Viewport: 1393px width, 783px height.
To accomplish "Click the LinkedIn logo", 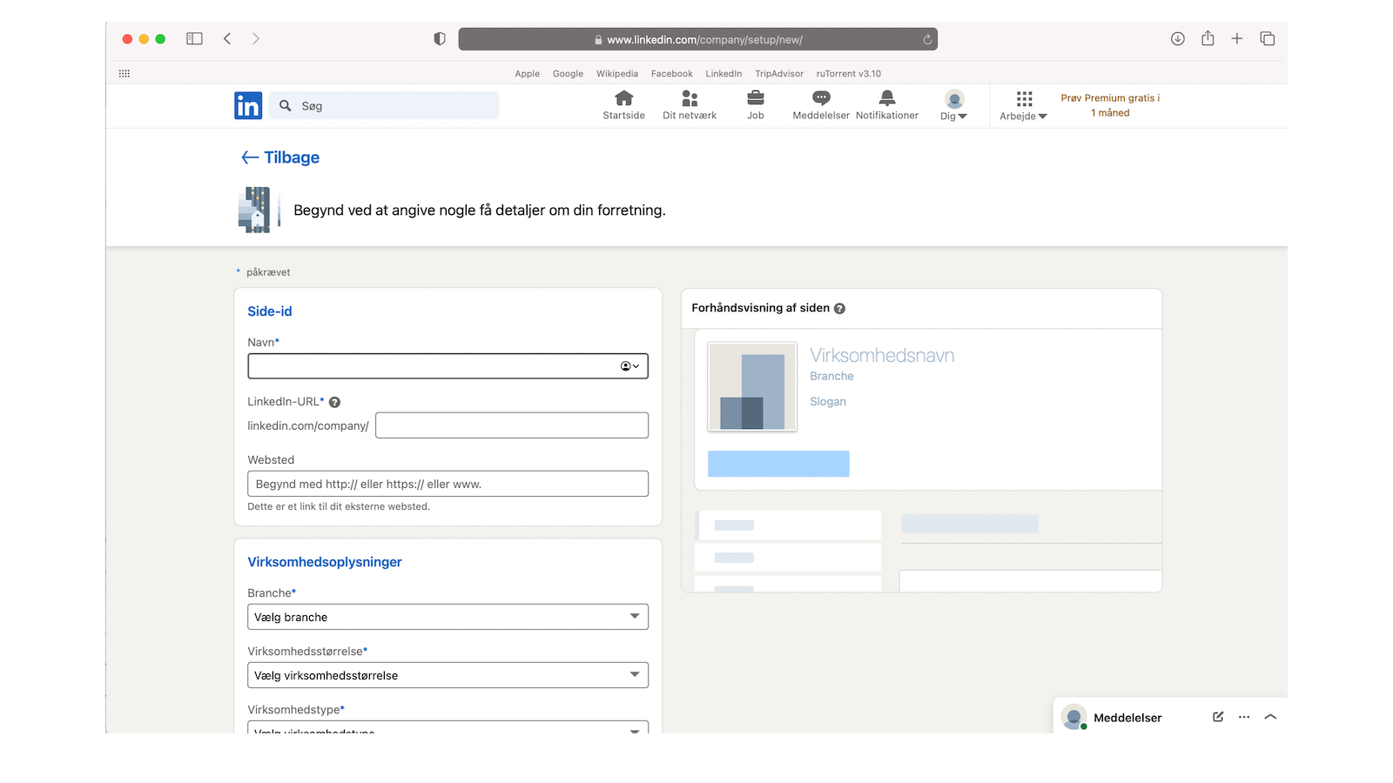I will (x=247, y=105).
